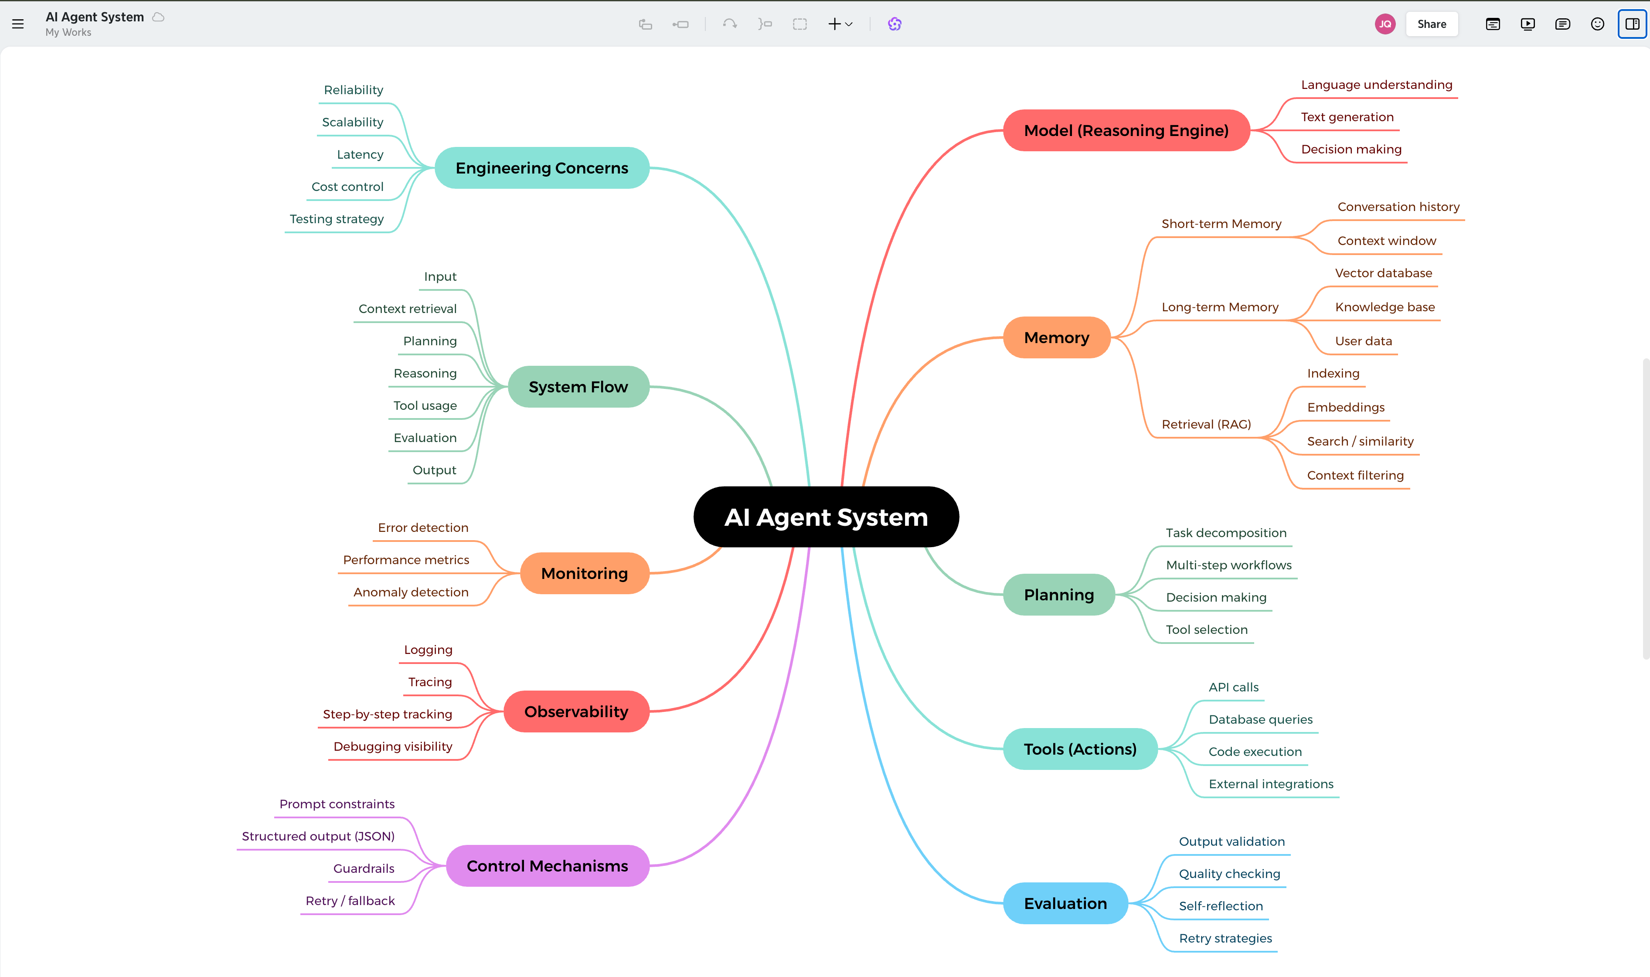Toggle the right format side panel
This screenshot has height=977, width=1650.
(1632, 24)
